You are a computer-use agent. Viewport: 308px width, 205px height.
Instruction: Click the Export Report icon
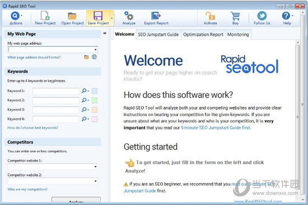156,16
